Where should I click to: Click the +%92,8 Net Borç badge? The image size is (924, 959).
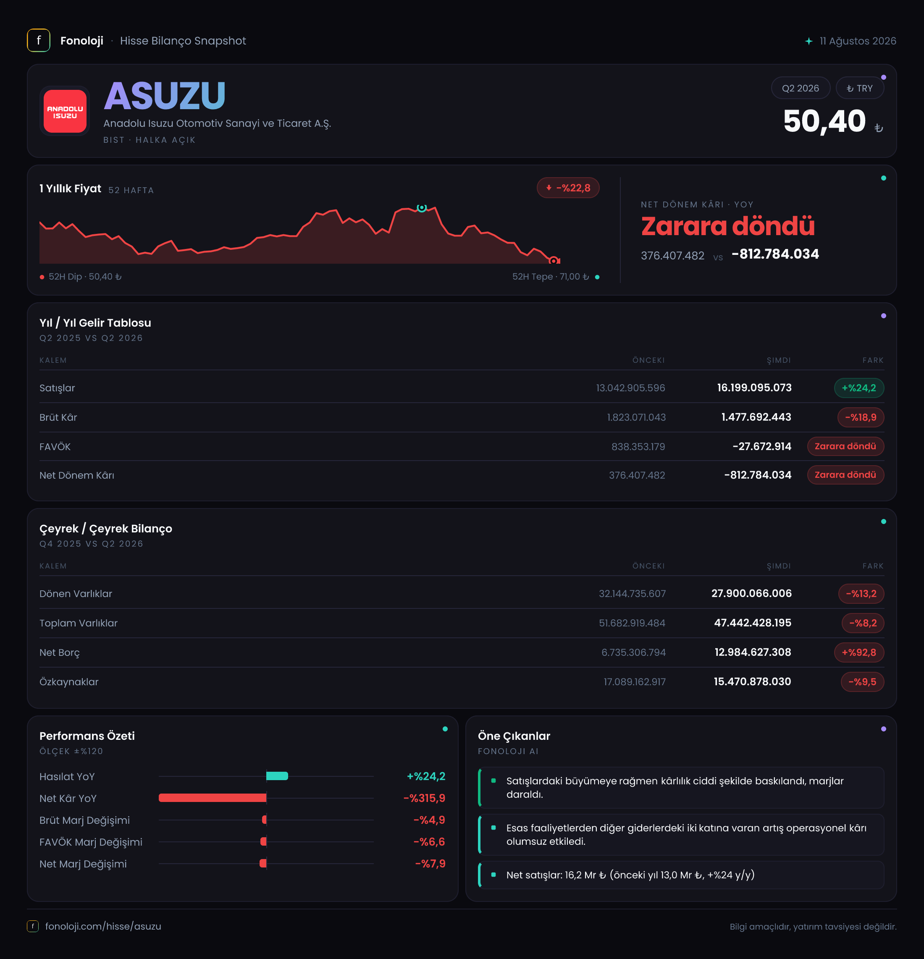pos(859,652)
